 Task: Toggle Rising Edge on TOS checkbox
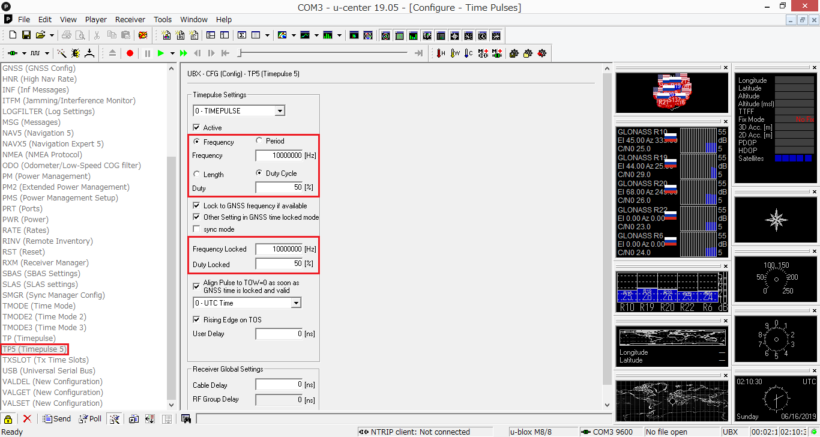(196, 320)
